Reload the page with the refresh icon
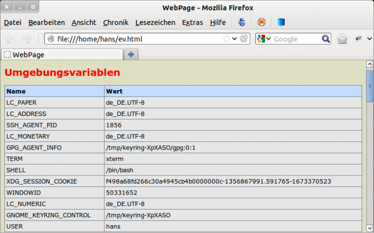Image resolution: width=374 pixels, height=233 pixels. (244, 38)
